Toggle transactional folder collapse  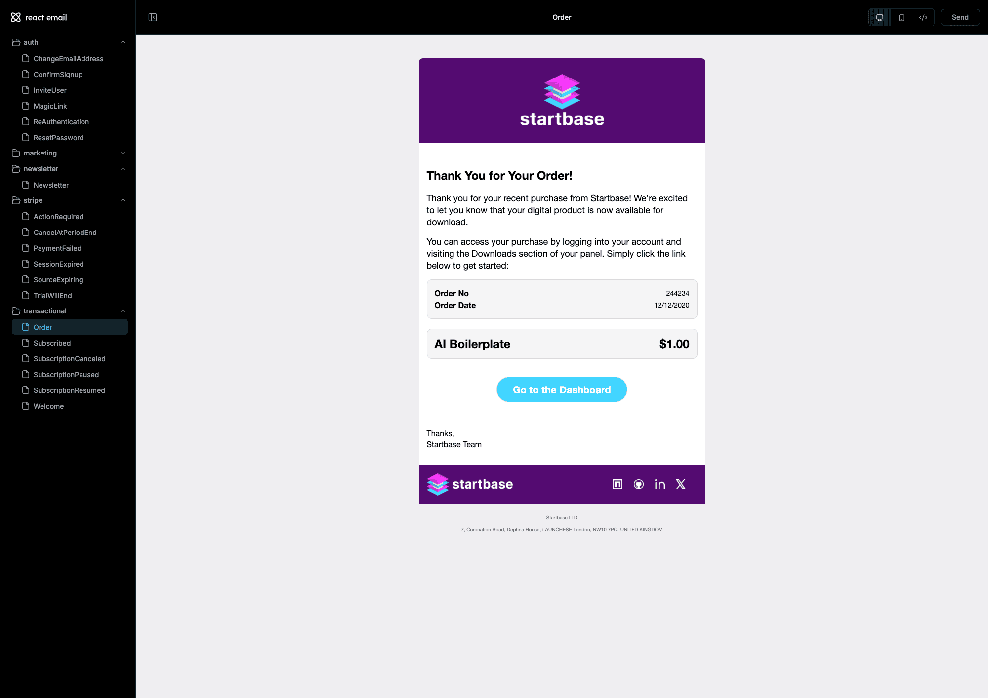tap(123, 310)
